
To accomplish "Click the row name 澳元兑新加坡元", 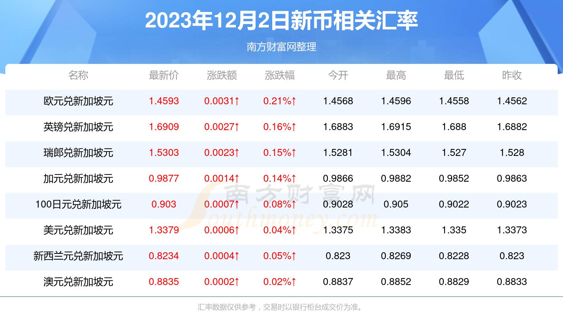I will click(x=78, y=282).
